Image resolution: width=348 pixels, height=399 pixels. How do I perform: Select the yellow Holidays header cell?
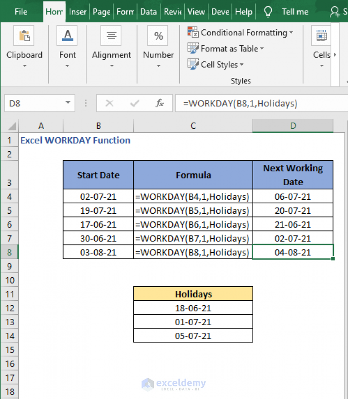click(x=193, y=294)
